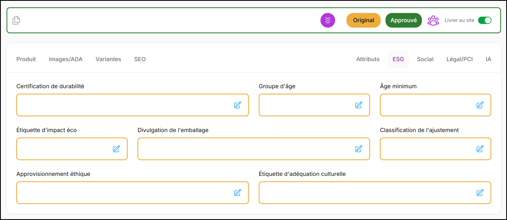
Task: Switch to the Social tab
Action: pos(425,59)
